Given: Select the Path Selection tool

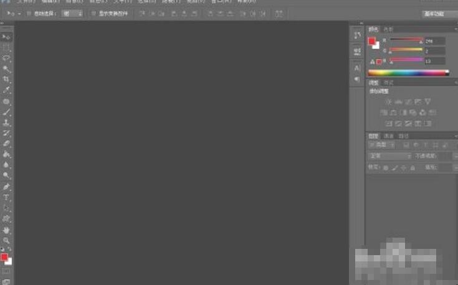Looking at the screenshot, I should [x=6, y=208].
